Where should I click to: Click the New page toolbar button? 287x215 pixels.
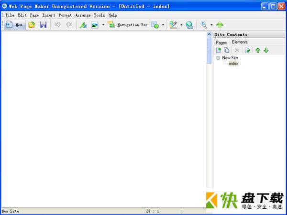(x=15, y=25)
